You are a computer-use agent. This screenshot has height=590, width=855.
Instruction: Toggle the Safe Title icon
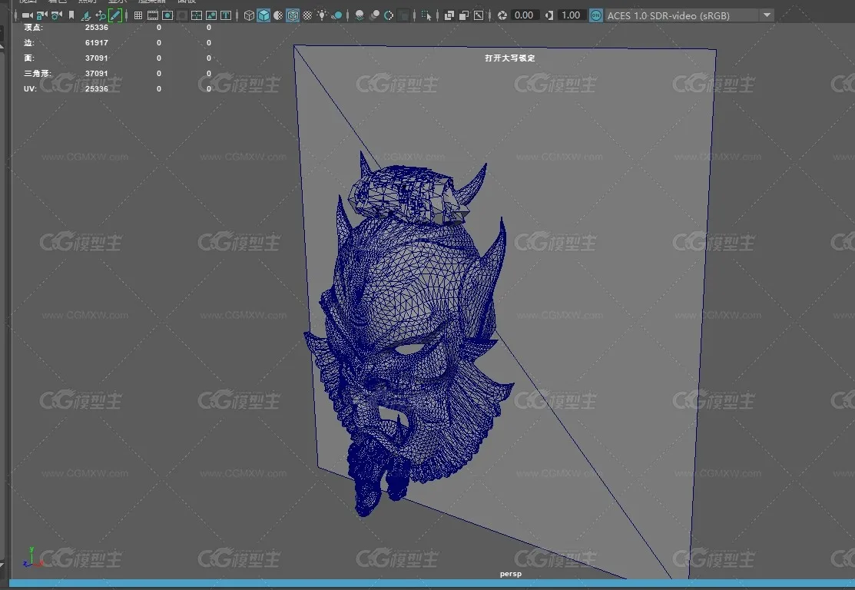pyautogui.click(x=226, y=15)
